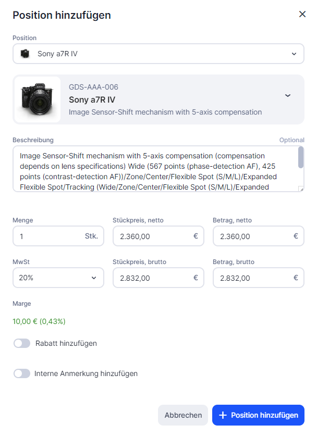Click the description resize handle

(301, 189)
